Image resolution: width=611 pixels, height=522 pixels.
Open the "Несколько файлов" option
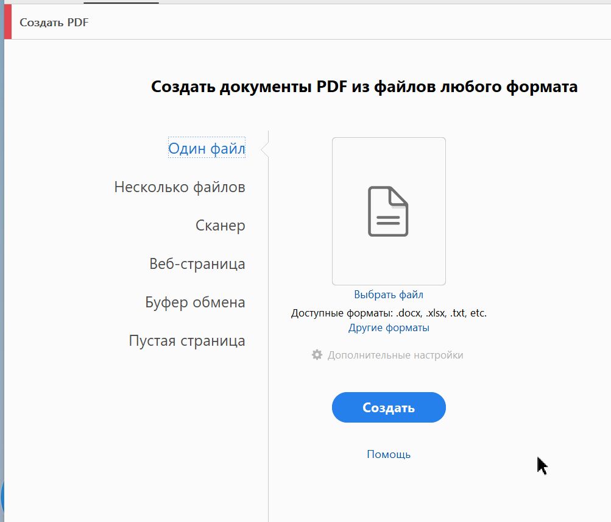179,187
